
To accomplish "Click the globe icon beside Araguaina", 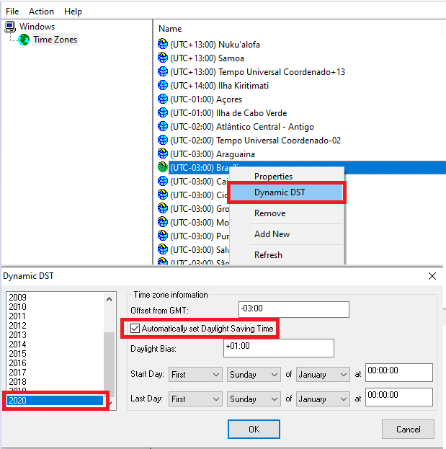I will [x=163, y=154].
